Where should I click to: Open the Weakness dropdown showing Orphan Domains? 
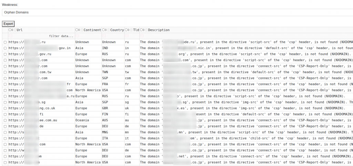(176, 12)
